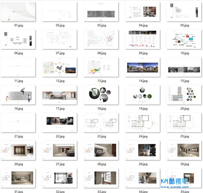This screenshot has height=193, width=203.
Task: Open the 33.jpg window interior thumbnail
Action: click(x=101, y=178)
